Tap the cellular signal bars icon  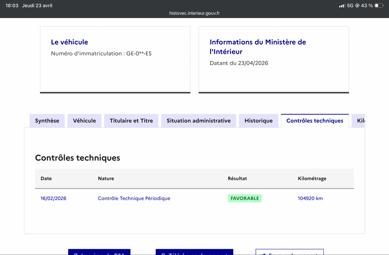(342, 5)
